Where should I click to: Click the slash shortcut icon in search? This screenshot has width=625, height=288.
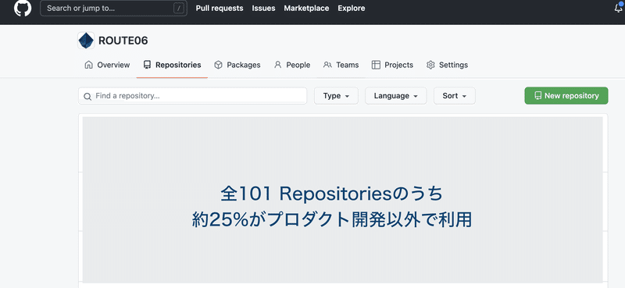tap(179, 9)
